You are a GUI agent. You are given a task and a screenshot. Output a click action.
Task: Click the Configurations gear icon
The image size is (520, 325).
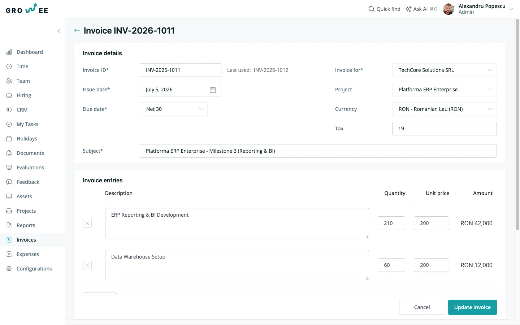click(x=9, y=269)
